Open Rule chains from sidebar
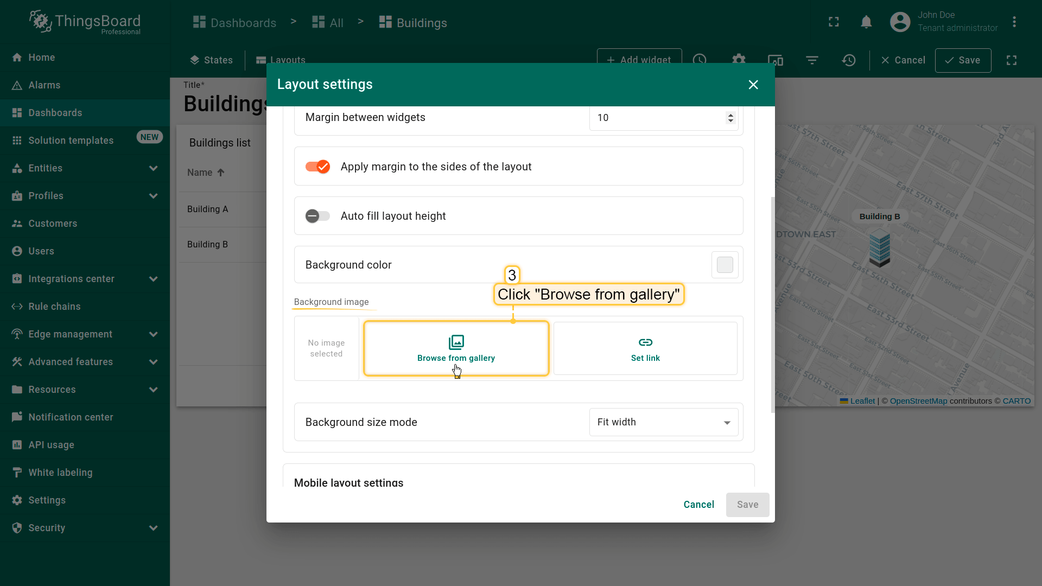The width and height of the screenshot is (1042, 586). coord(54,307)
